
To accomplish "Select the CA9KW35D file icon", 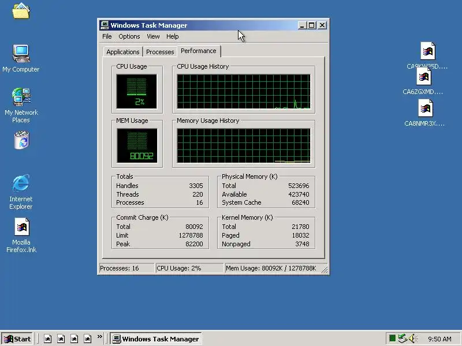I will coord(427,51).
